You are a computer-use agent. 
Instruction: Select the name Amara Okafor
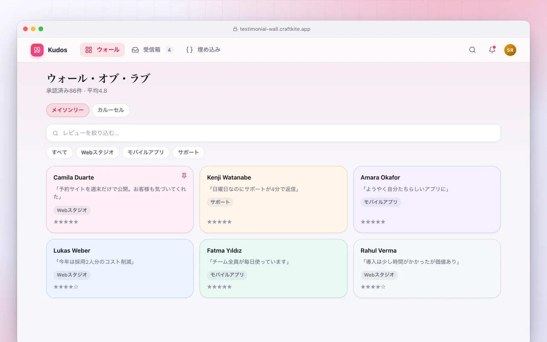(x=380, y=177)
